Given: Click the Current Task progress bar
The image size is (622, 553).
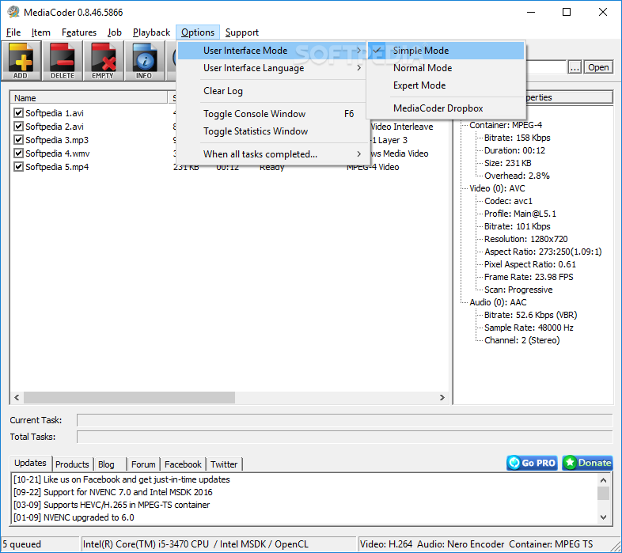Looking at the screenshot, I should pyautogui.click(x=345, y=420).
